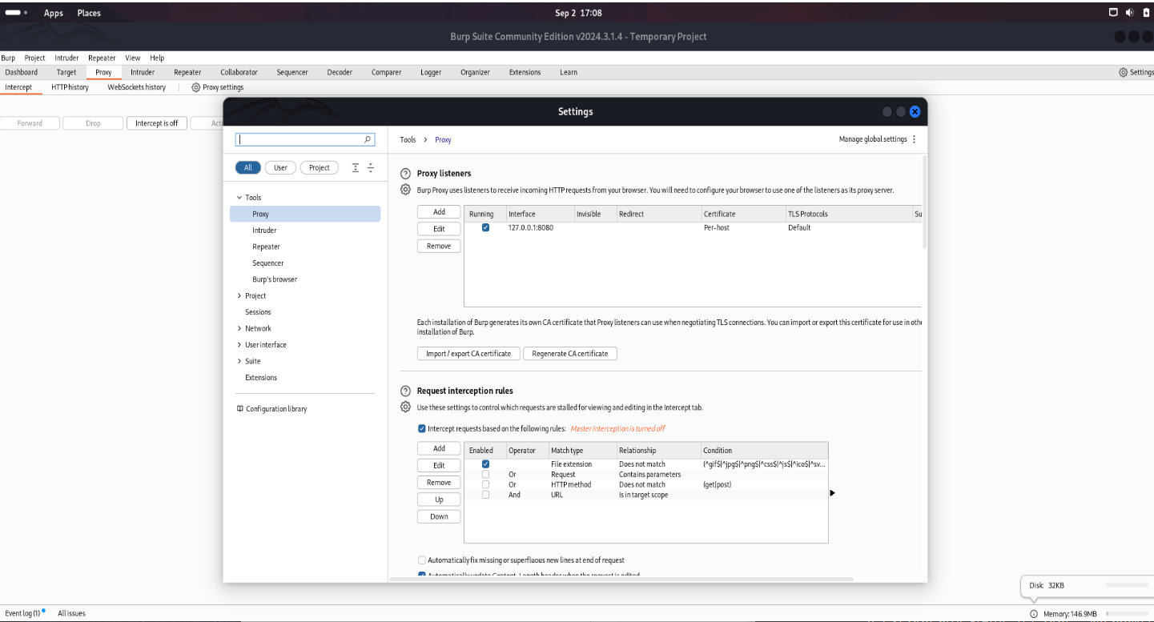Screen dimensions: 1154x622
Task: Expand the User interface tree section
Action: (239, 345)
